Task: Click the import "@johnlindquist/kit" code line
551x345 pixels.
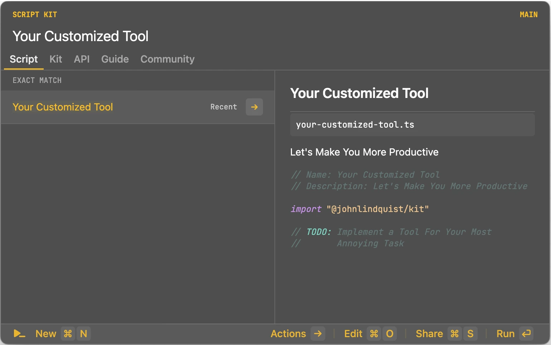Action: pyautogui.click(x=360, y=209)
